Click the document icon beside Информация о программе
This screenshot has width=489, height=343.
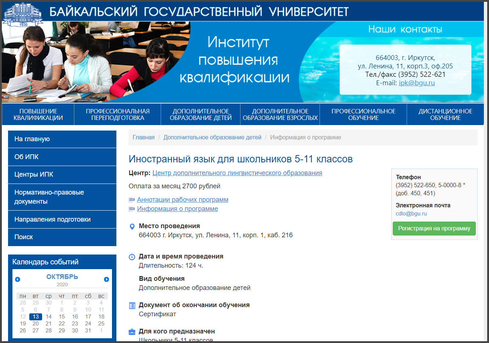click(132, 209)
